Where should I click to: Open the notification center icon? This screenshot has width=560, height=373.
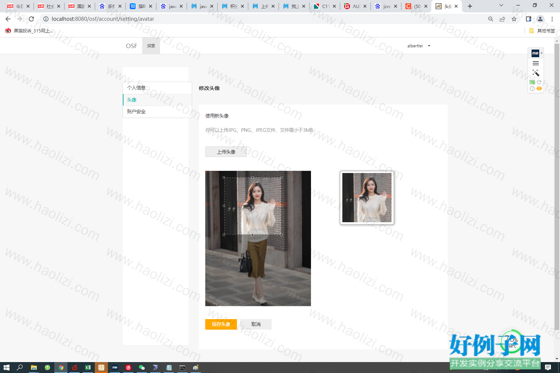click(548, 368)
